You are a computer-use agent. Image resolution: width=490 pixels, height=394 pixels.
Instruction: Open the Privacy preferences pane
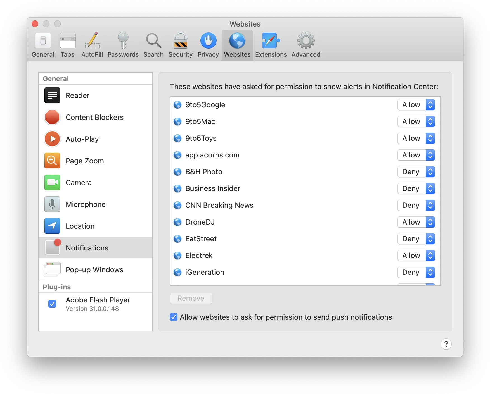pos(208,45)
